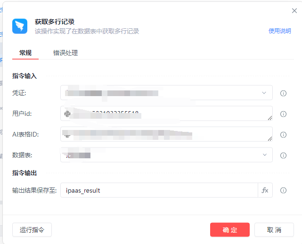Open the 数据表 dropdown list
This screenshot has height=244, width=302.
[x=264, y=155]
